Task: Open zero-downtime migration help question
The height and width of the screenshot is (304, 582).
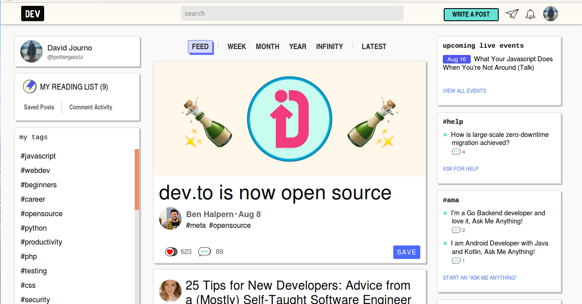Action: (x=500, y=139)
